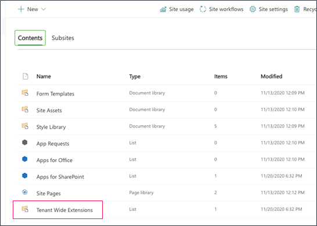Open Site usage chart icon
Image resolution: width=317 pixels, height=226 pixels.
(163, 9)
